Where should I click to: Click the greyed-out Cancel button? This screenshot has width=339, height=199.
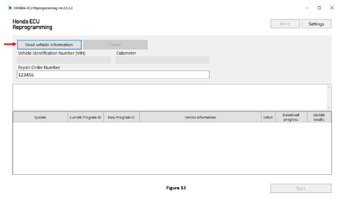pos(115,45)
